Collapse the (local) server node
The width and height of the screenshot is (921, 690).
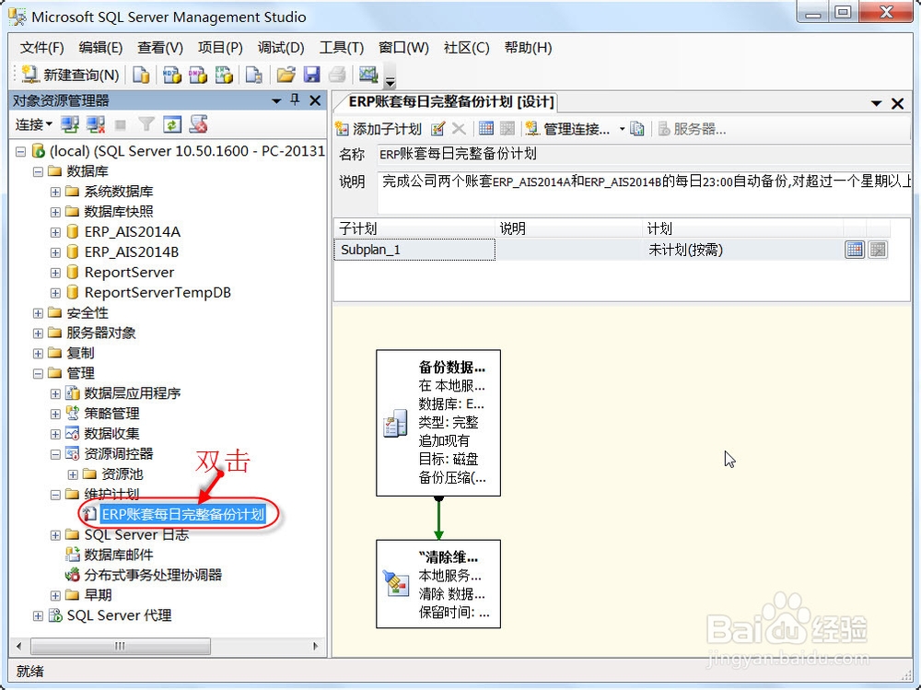pos(20,152)
